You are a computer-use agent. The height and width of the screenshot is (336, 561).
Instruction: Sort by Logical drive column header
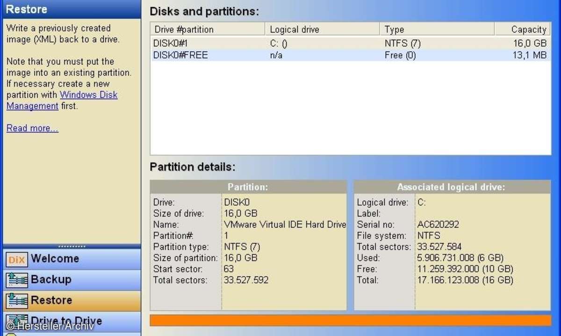pos(322,29)
